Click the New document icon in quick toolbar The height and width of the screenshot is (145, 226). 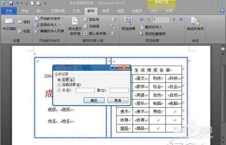pyautogui.click(x=32, y=3)
